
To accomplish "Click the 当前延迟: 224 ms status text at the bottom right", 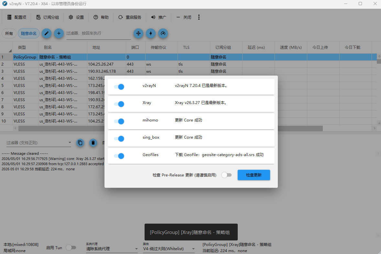I will click(225, 250).
